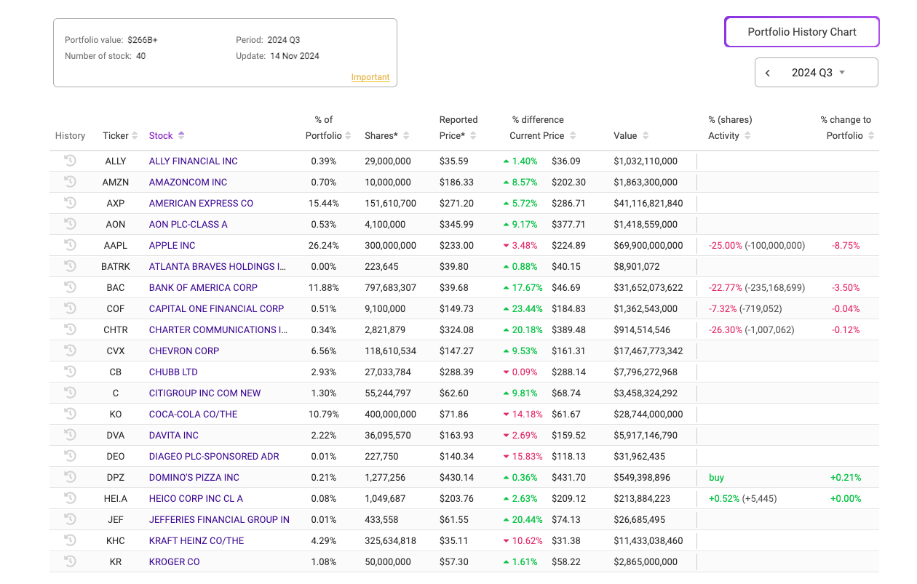Click the $430.14 reported price
Screen dimensions: 917x584
pyautogui.click(x=456, y=477)
